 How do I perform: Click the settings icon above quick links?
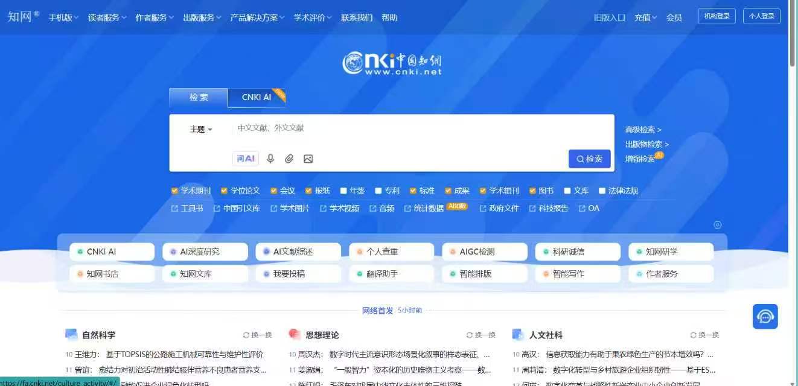tap(718, 225)
